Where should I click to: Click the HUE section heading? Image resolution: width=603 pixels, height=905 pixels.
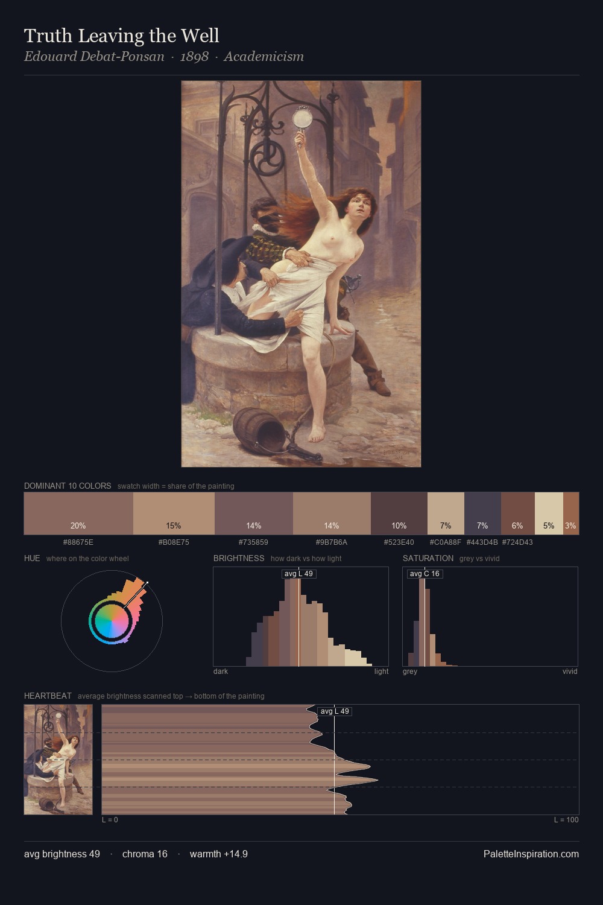click(x=32, y=558)
